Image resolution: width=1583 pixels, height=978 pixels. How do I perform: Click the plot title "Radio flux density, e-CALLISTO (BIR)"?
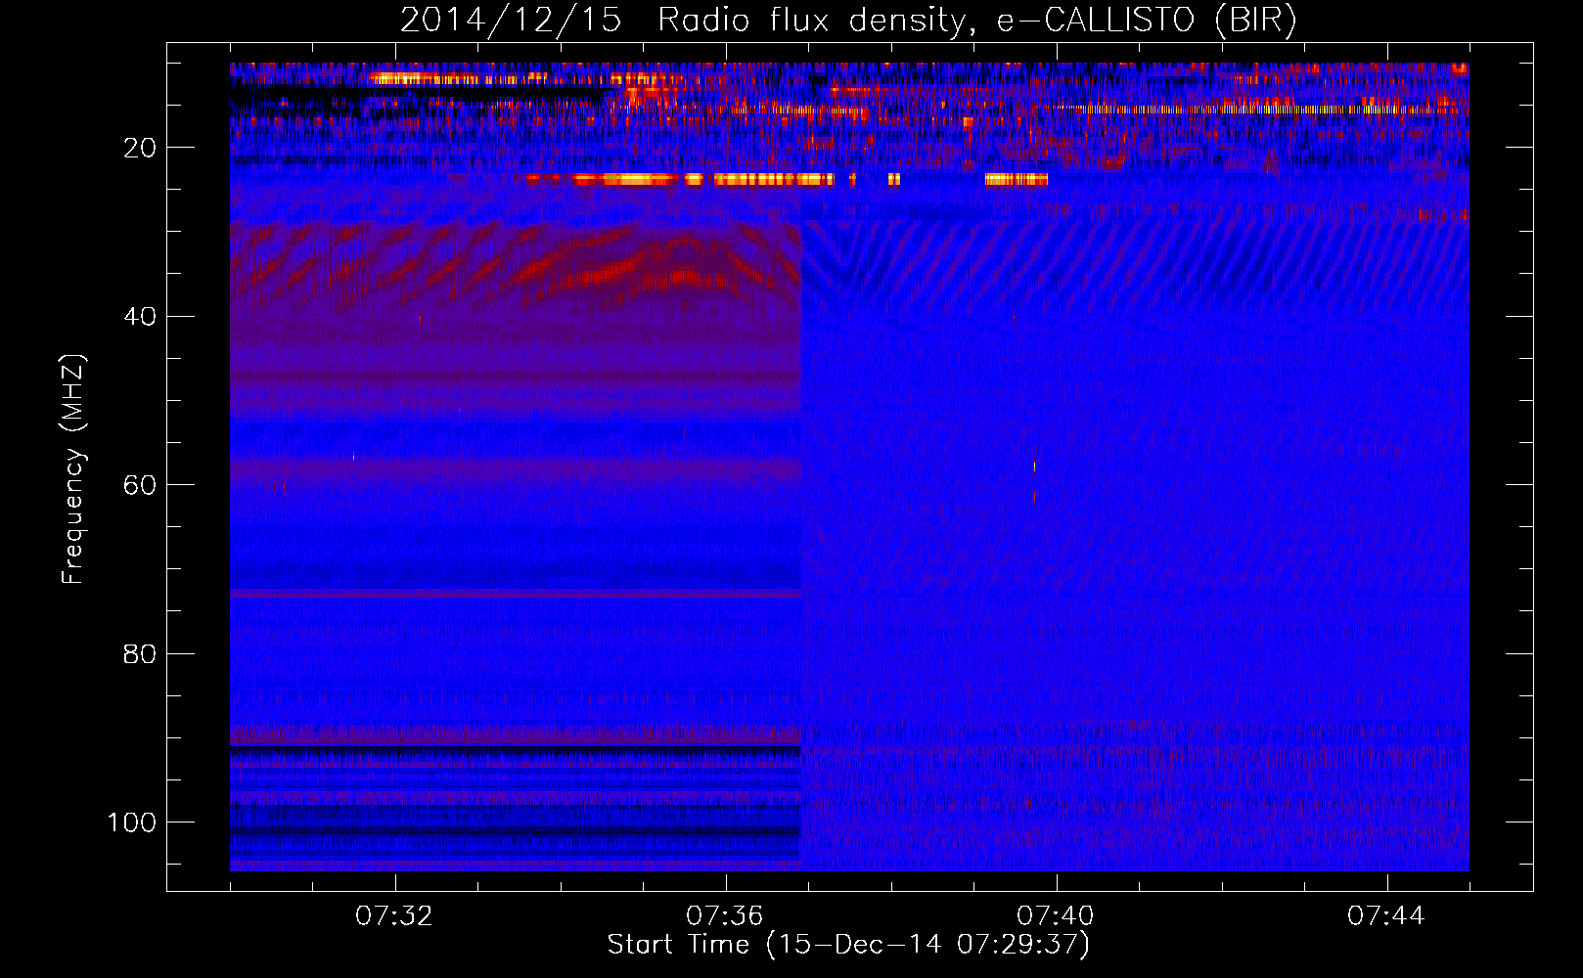point(976,21)
